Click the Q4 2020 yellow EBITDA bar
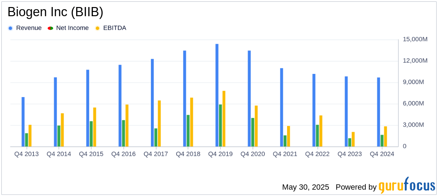Image resolution: width=438 pixels, height=196 pixels. (256, 126)
